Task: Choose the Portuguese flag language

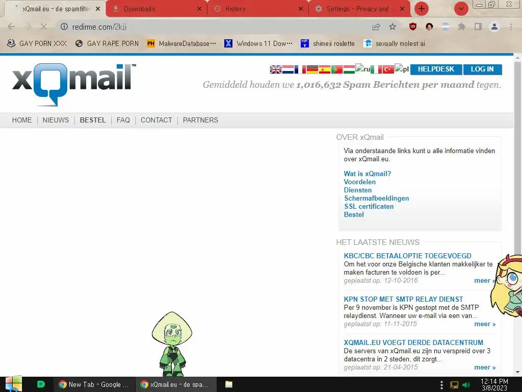Action: (x=337, y=69)
